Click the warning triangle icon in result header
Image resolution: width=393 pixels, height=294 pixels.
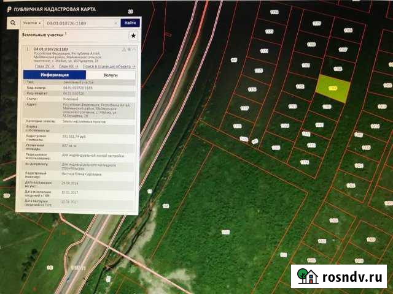(x=123, y=49)
